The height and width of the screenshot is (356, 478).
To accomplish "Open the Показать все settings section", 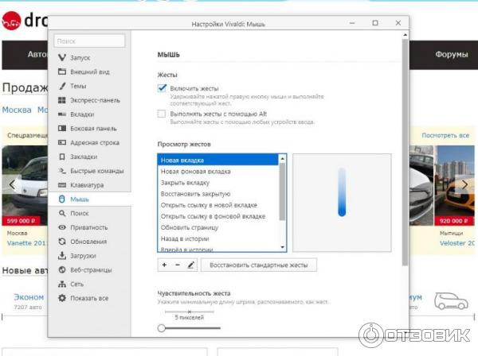I will pyautogui.click(x=89, y=298).
